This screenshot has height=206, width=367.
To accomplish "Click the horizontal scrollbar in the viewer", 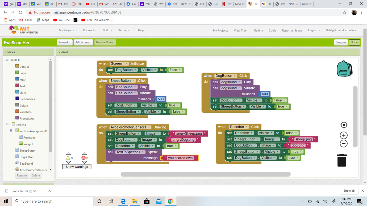I will tap(205, 174).
